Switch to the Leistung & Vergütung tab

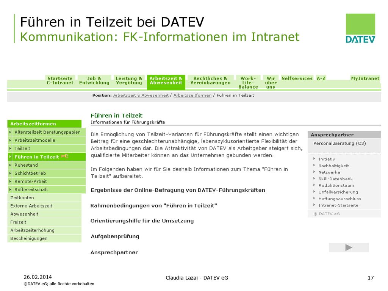pos(129,81)
